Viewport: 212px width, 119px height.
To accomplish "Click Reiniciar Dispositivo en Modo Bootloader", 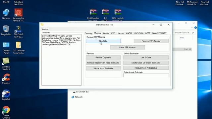I will pos(103,63).
